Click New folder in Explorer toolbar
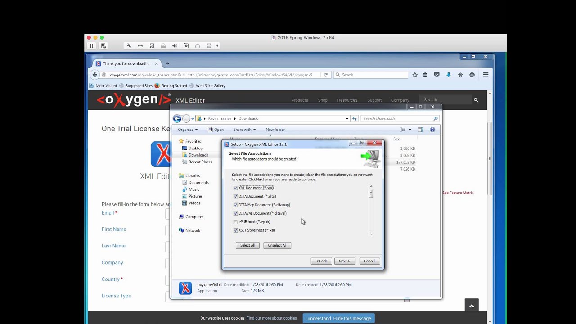The height and width of the screenshot is (324, 576). coord(275,130)
